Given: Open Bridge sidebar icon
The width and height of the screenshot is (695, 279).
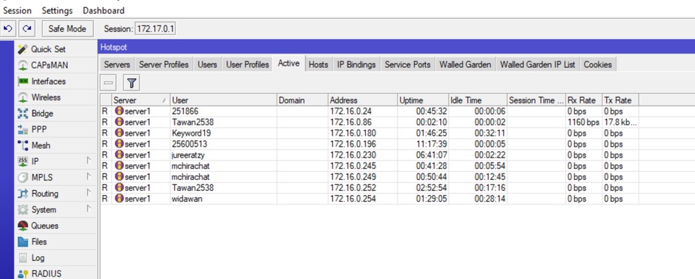Looking at the screenshot, I should [x=22, y=113].
